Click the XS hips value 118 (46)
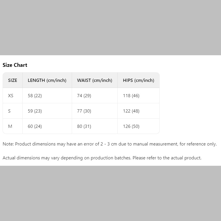The image size is (221, 221). tap(131, 96)
